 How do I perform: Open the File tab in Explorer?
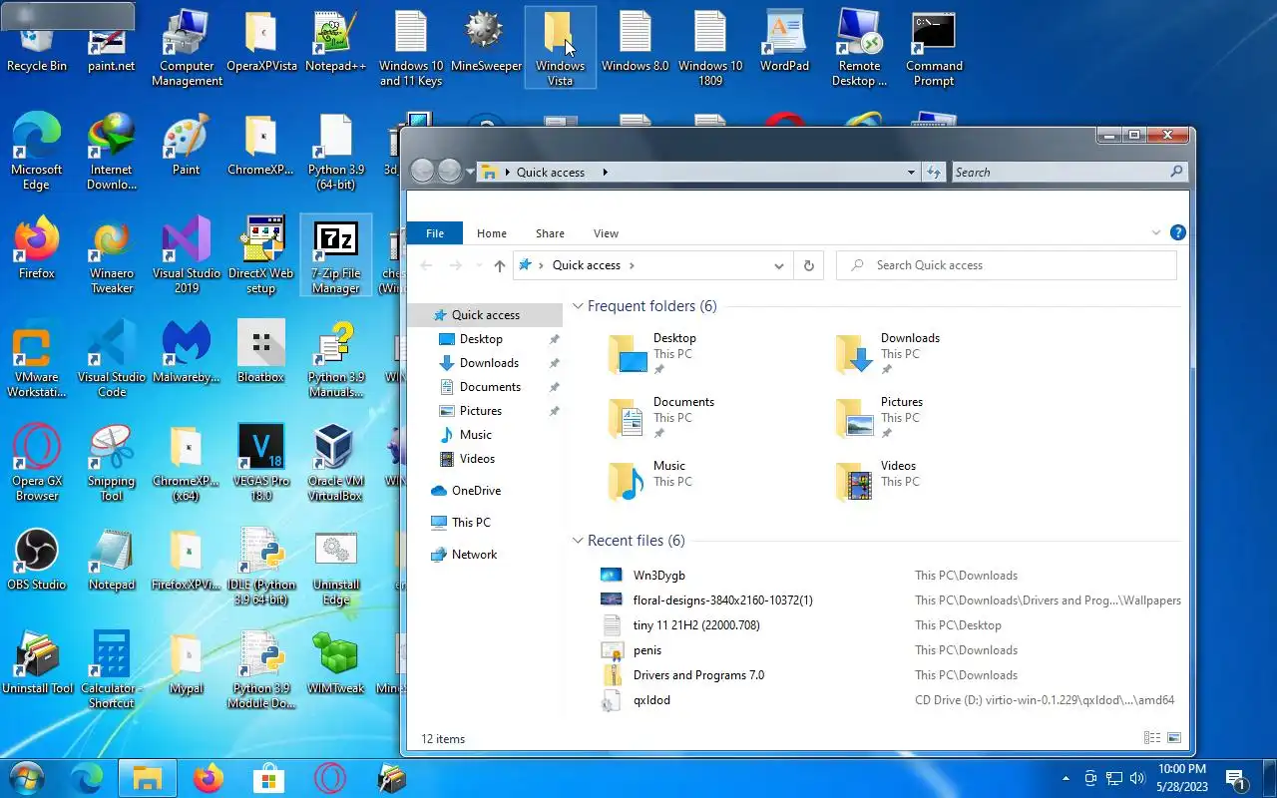tap(435, 233)
